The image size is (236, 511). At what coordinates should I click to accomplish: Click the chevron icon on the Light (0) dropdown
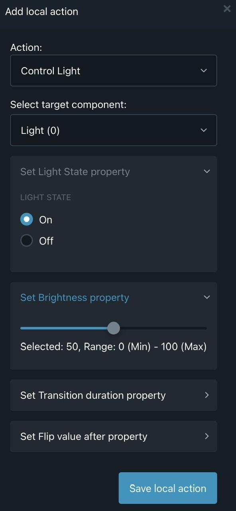pyautogui.click(x=204, y=130)
